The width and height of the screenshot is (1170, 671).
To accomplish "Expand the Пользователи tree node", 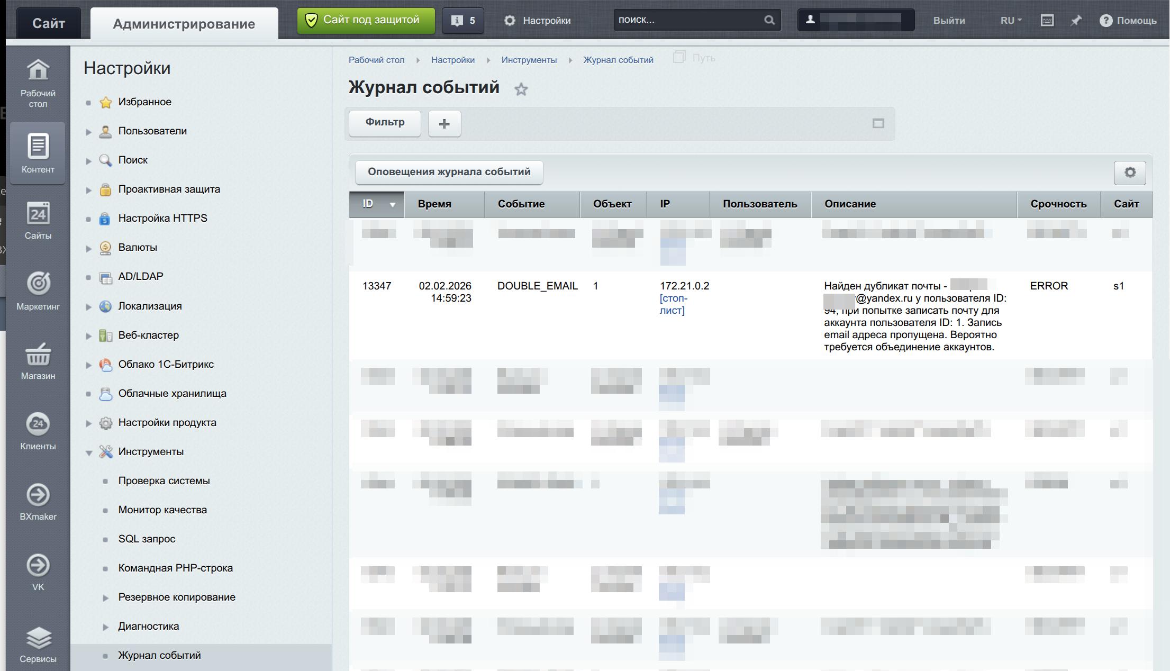I will pyautogui.click(x=89, y=132).
